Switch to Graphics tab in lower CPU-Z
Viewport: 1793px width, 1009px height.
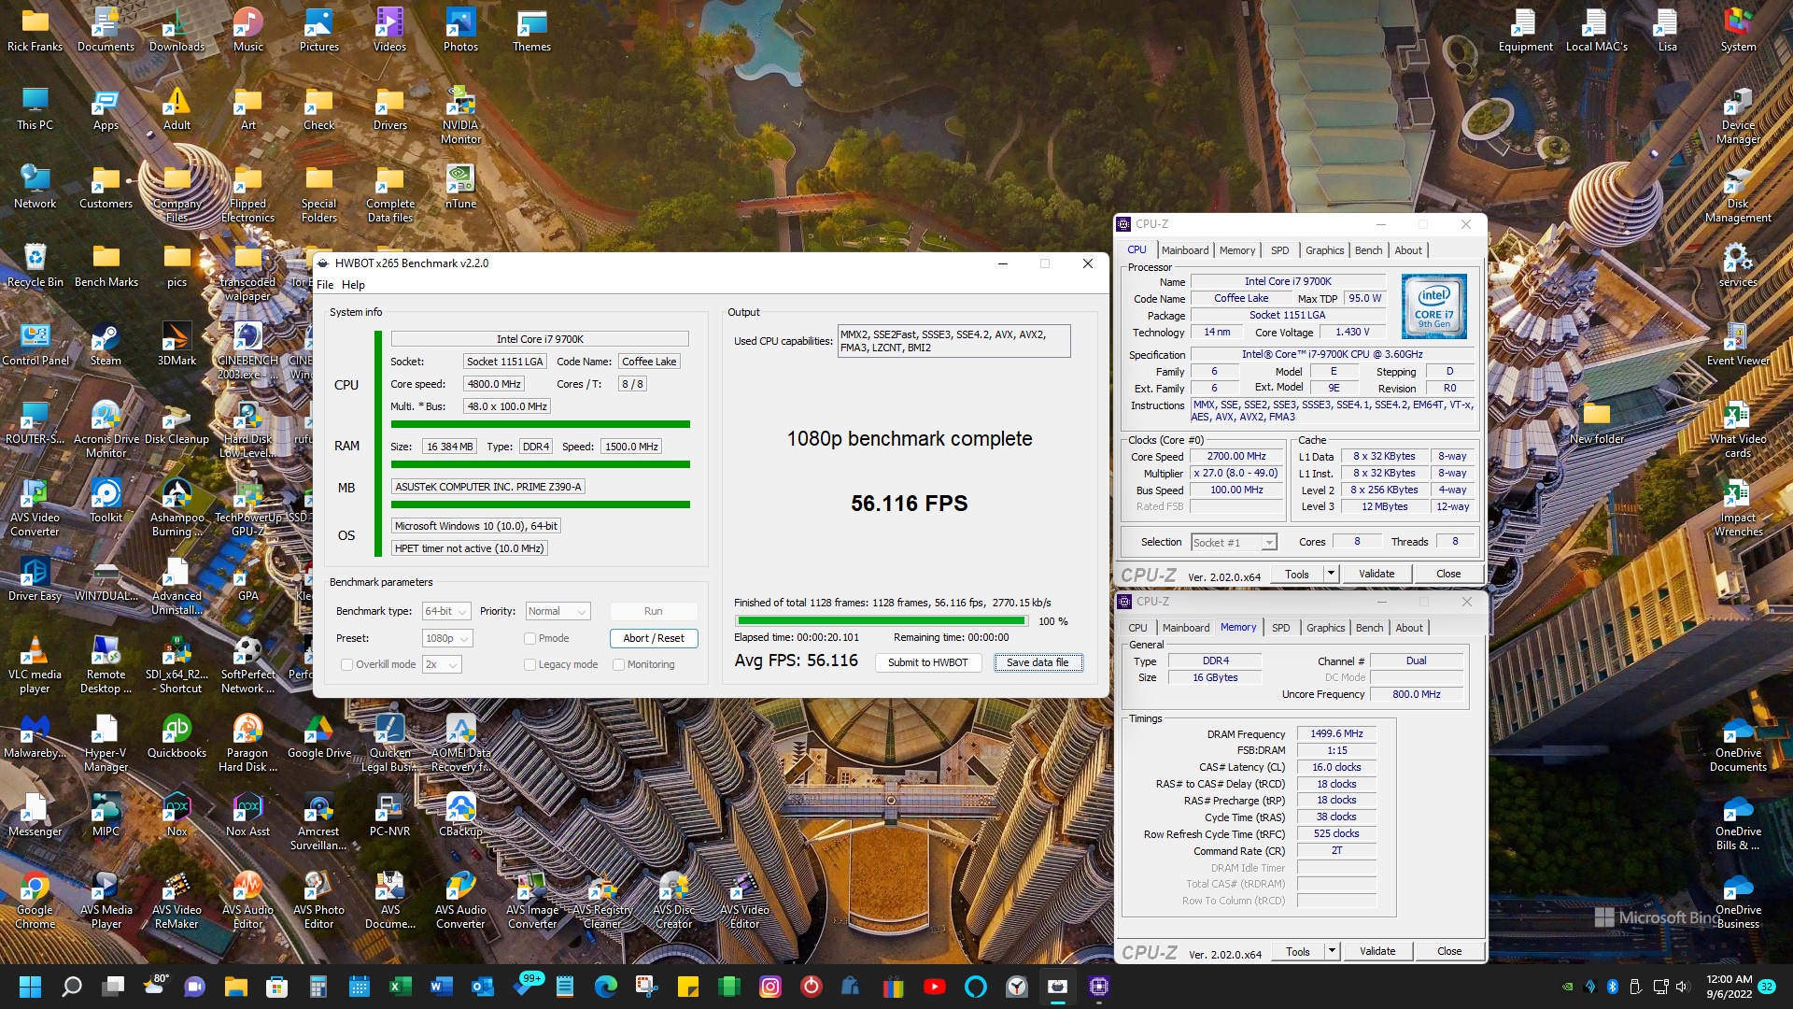pos(1325,628)
